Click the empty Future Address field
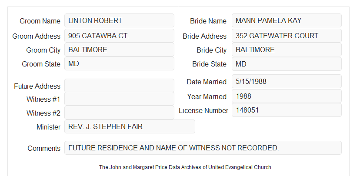The height and width of the screenshot is (176, 350). click(119, 86)
